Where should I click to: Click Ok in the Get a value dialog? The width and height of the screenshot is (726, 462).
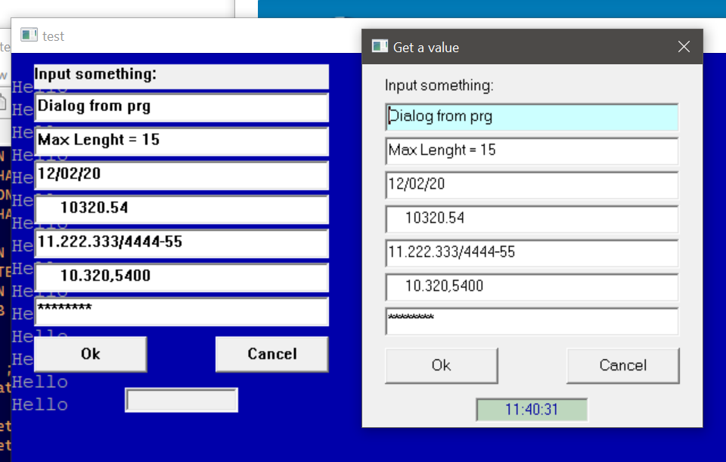(441, 366)
